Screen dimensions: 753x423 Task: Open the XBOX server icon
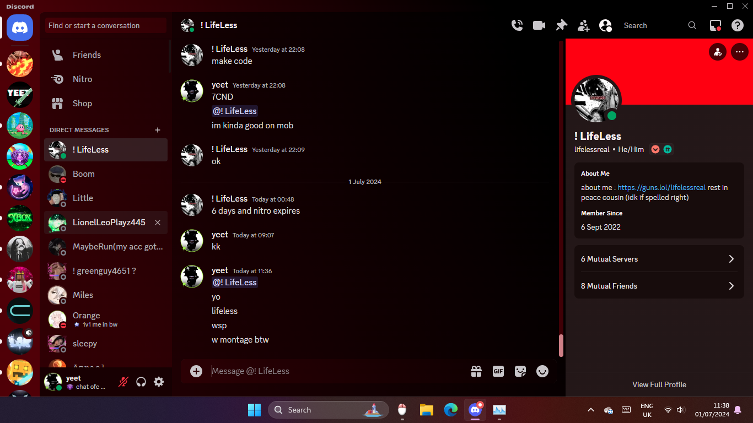(x=20, y=218)
